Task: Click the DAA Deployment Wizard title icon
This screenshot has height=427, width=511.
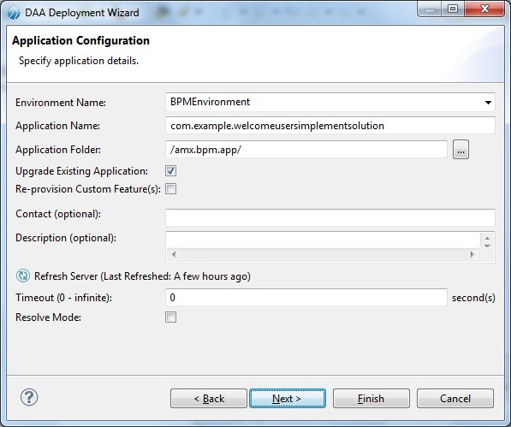Action: [14, 13]
